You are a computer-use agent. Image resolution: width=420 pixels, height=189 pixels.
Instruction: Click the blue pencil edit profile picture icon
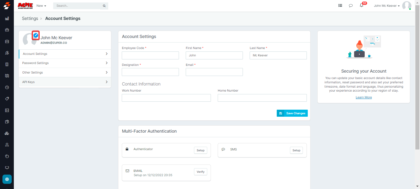pos(36,36)
